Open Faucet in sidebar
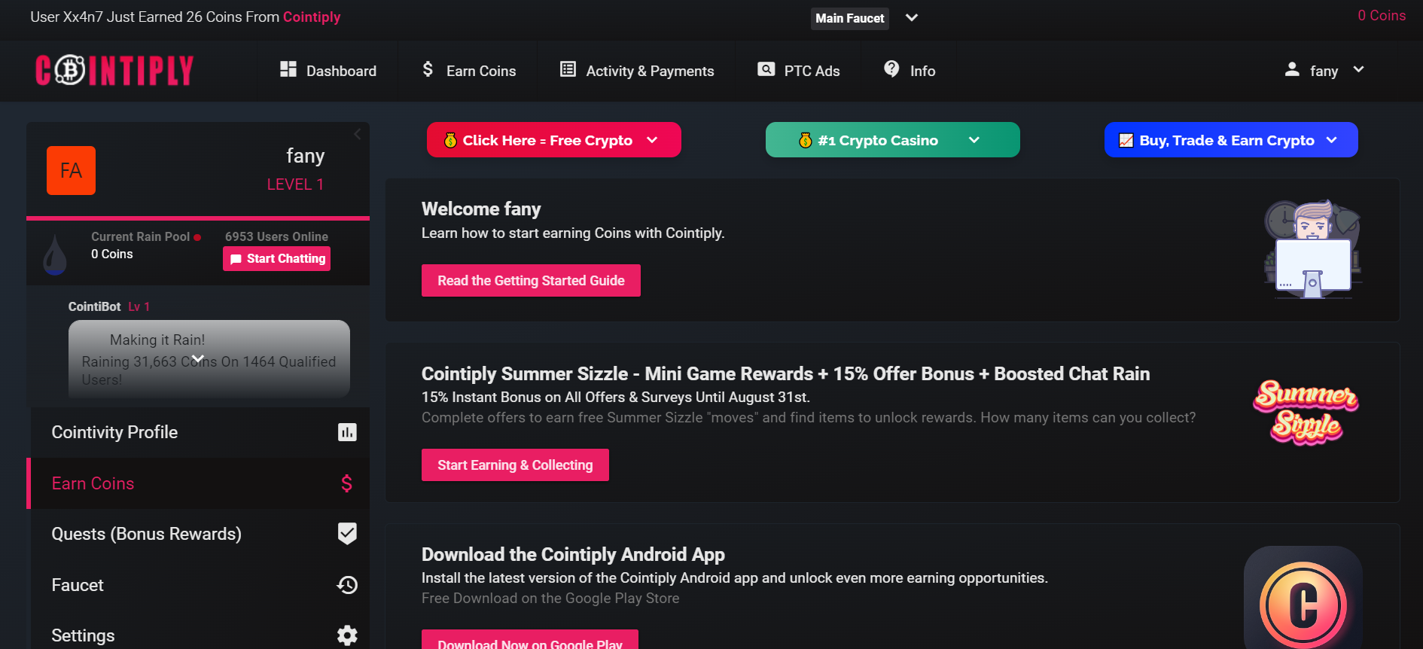This screenshot has width=1423, height=649. 200,585
